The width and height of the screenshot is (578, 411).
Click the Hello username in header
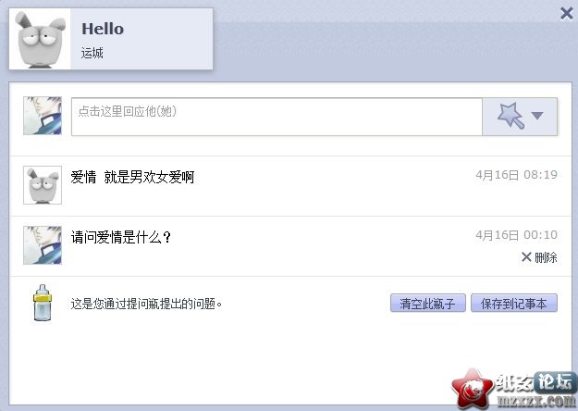click(103, 29)
